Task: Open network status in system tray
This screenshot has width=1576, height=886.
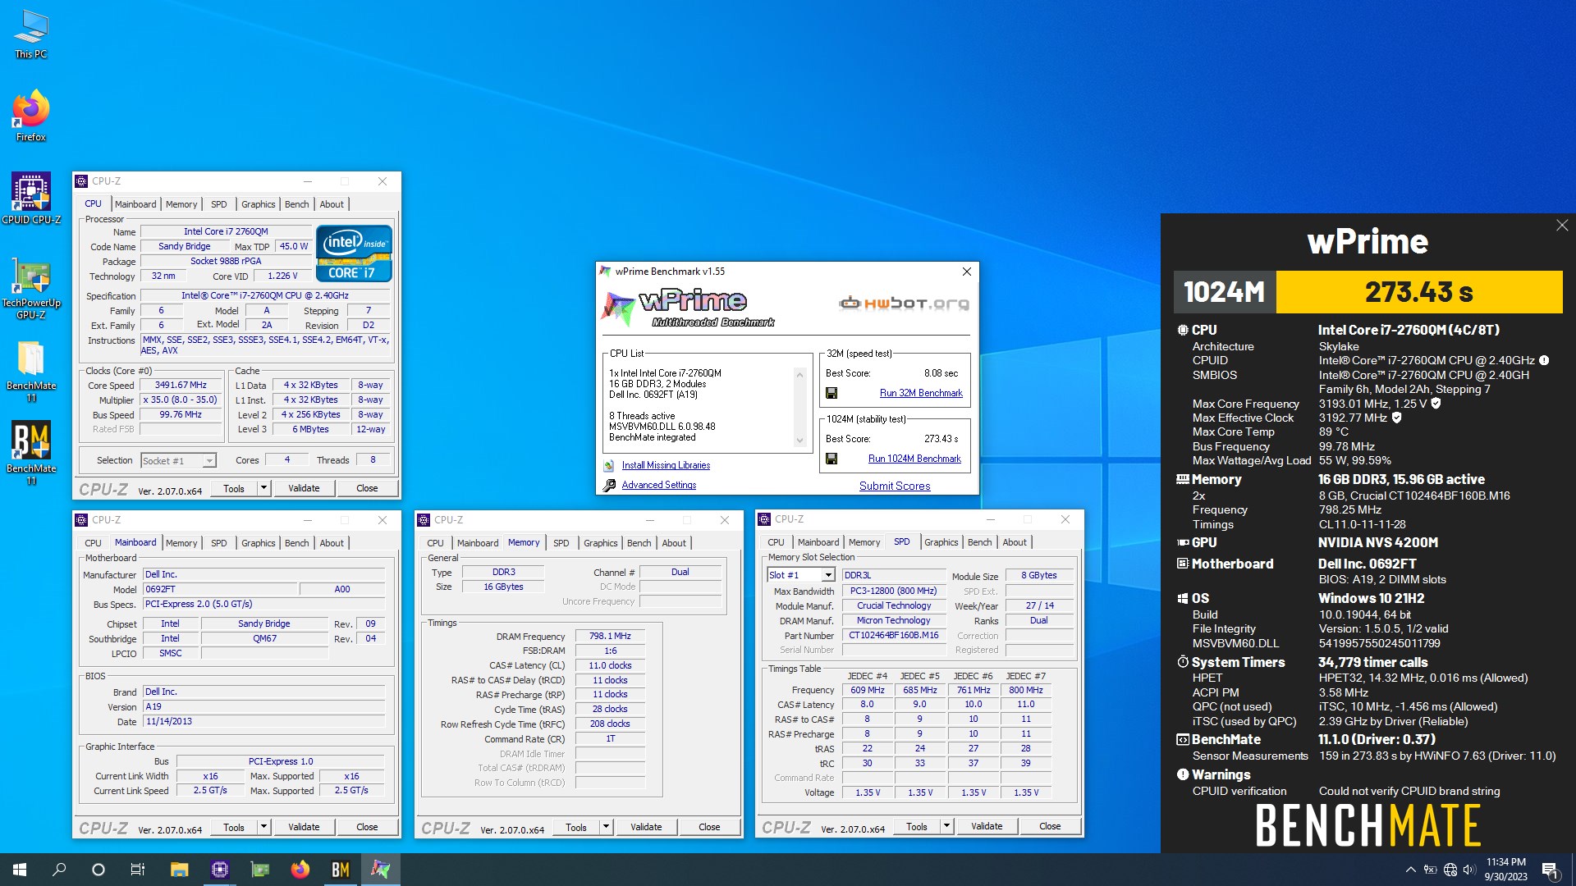Action: tap(1450, 870)
